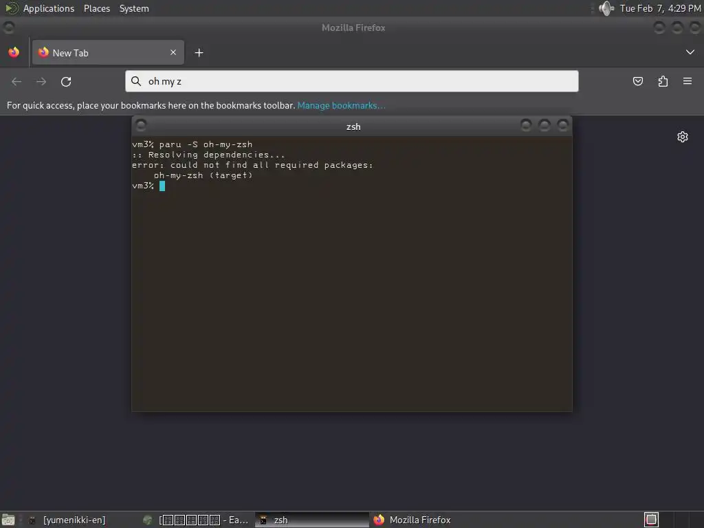Viewport: 704px width, 528px height.
Task: Click the clock showing Tue Feb 7
Action: 660,8
